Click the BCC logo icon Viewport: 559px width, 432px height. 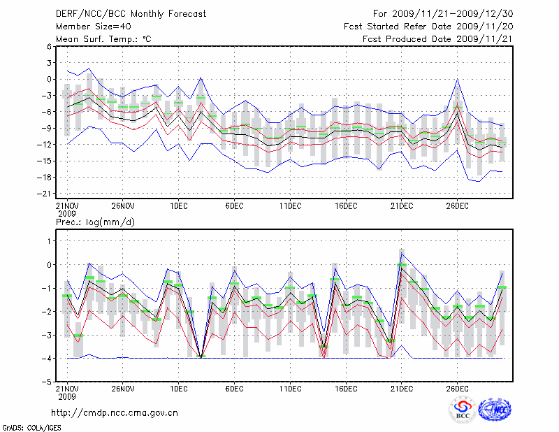pos(463,410)
